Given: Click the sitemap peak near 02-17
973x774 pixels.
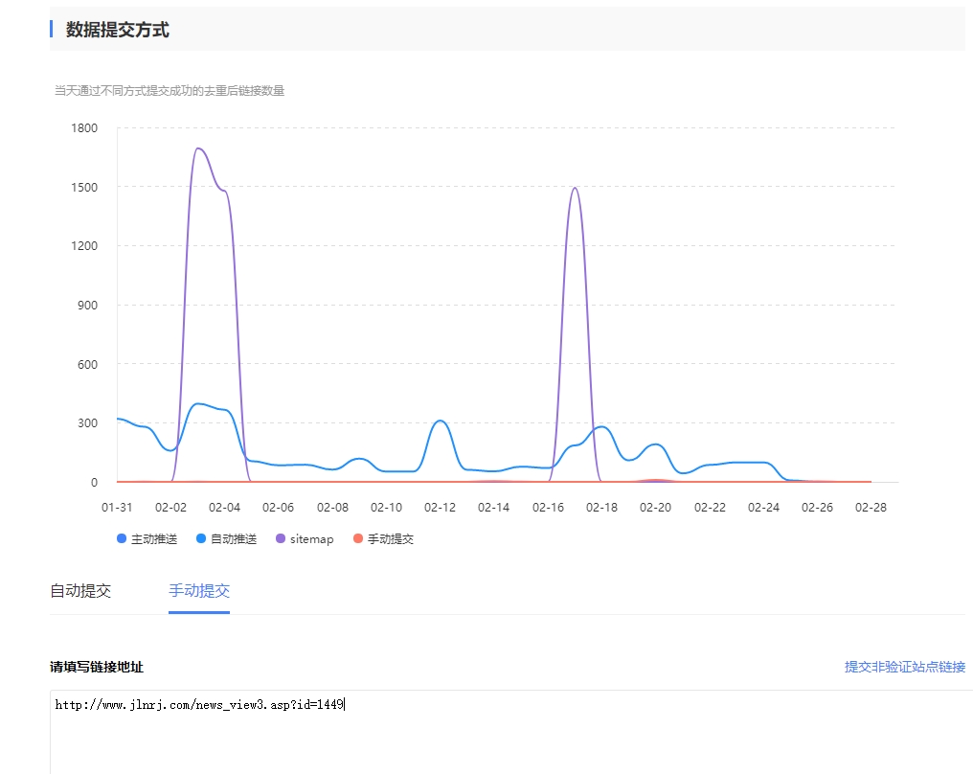Looking at the screenshot, I should tap(575, 188).
